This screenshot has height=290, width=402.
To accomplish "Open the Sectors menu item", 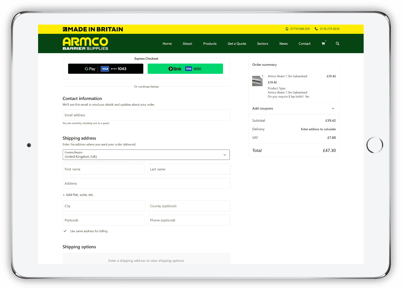I will coord(262,44).
